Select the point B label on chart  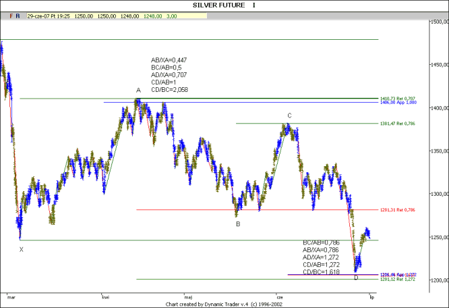[238, 224]
